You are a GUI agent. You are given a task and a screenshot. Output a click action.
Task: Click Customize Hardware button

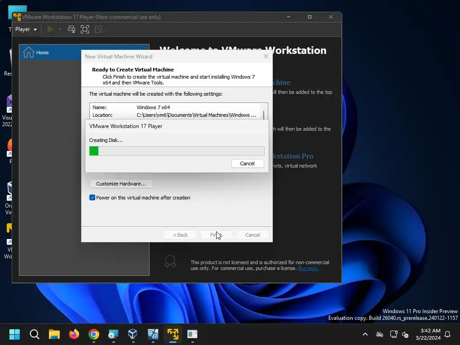pyautogui.click(x=121, y=184)
